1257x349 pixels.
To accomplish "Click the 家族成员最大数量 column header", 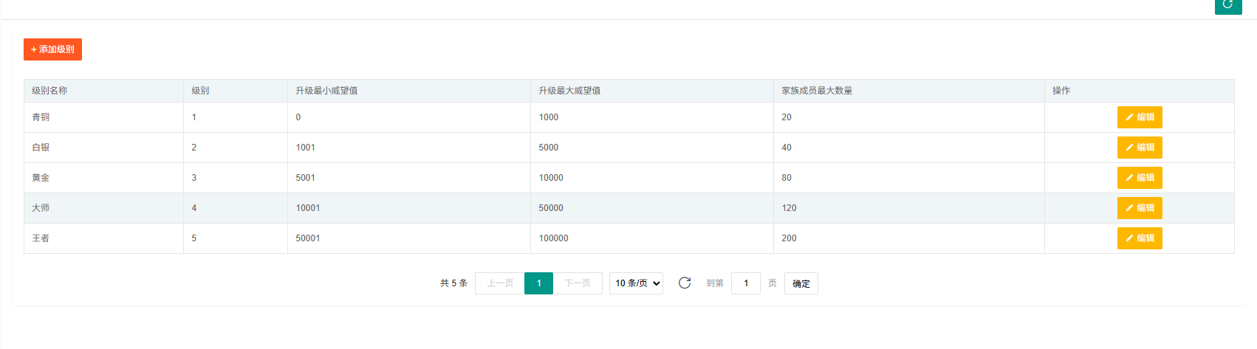I will coord(817,91).
